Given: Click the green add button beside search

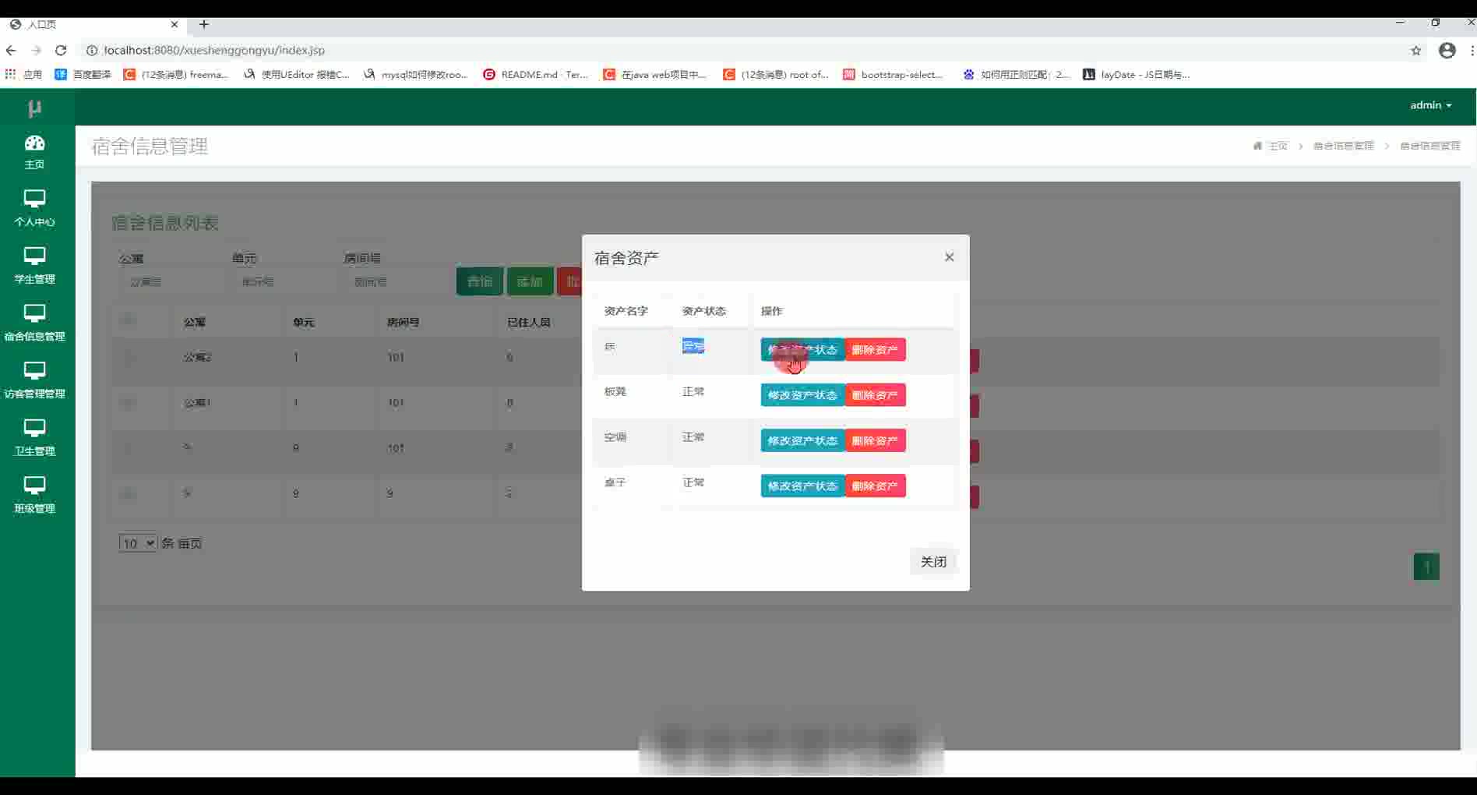Looking at the screenshot, I should pos(530,281).
